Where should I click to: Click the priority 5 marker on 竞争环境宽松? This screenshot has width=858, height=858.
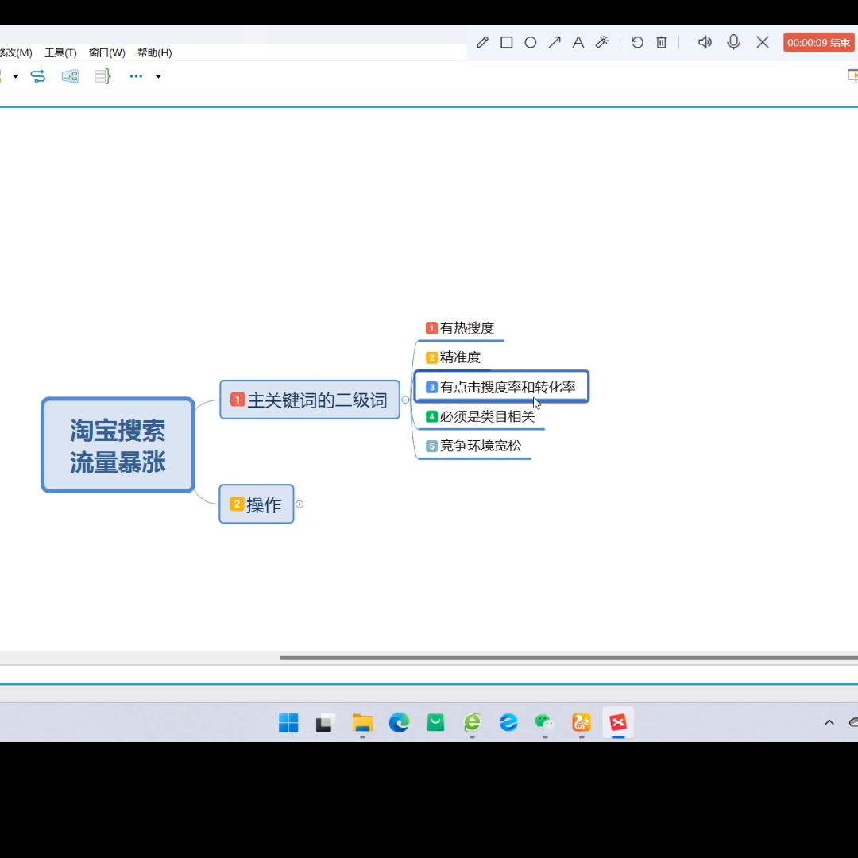(x=431, y=446)
